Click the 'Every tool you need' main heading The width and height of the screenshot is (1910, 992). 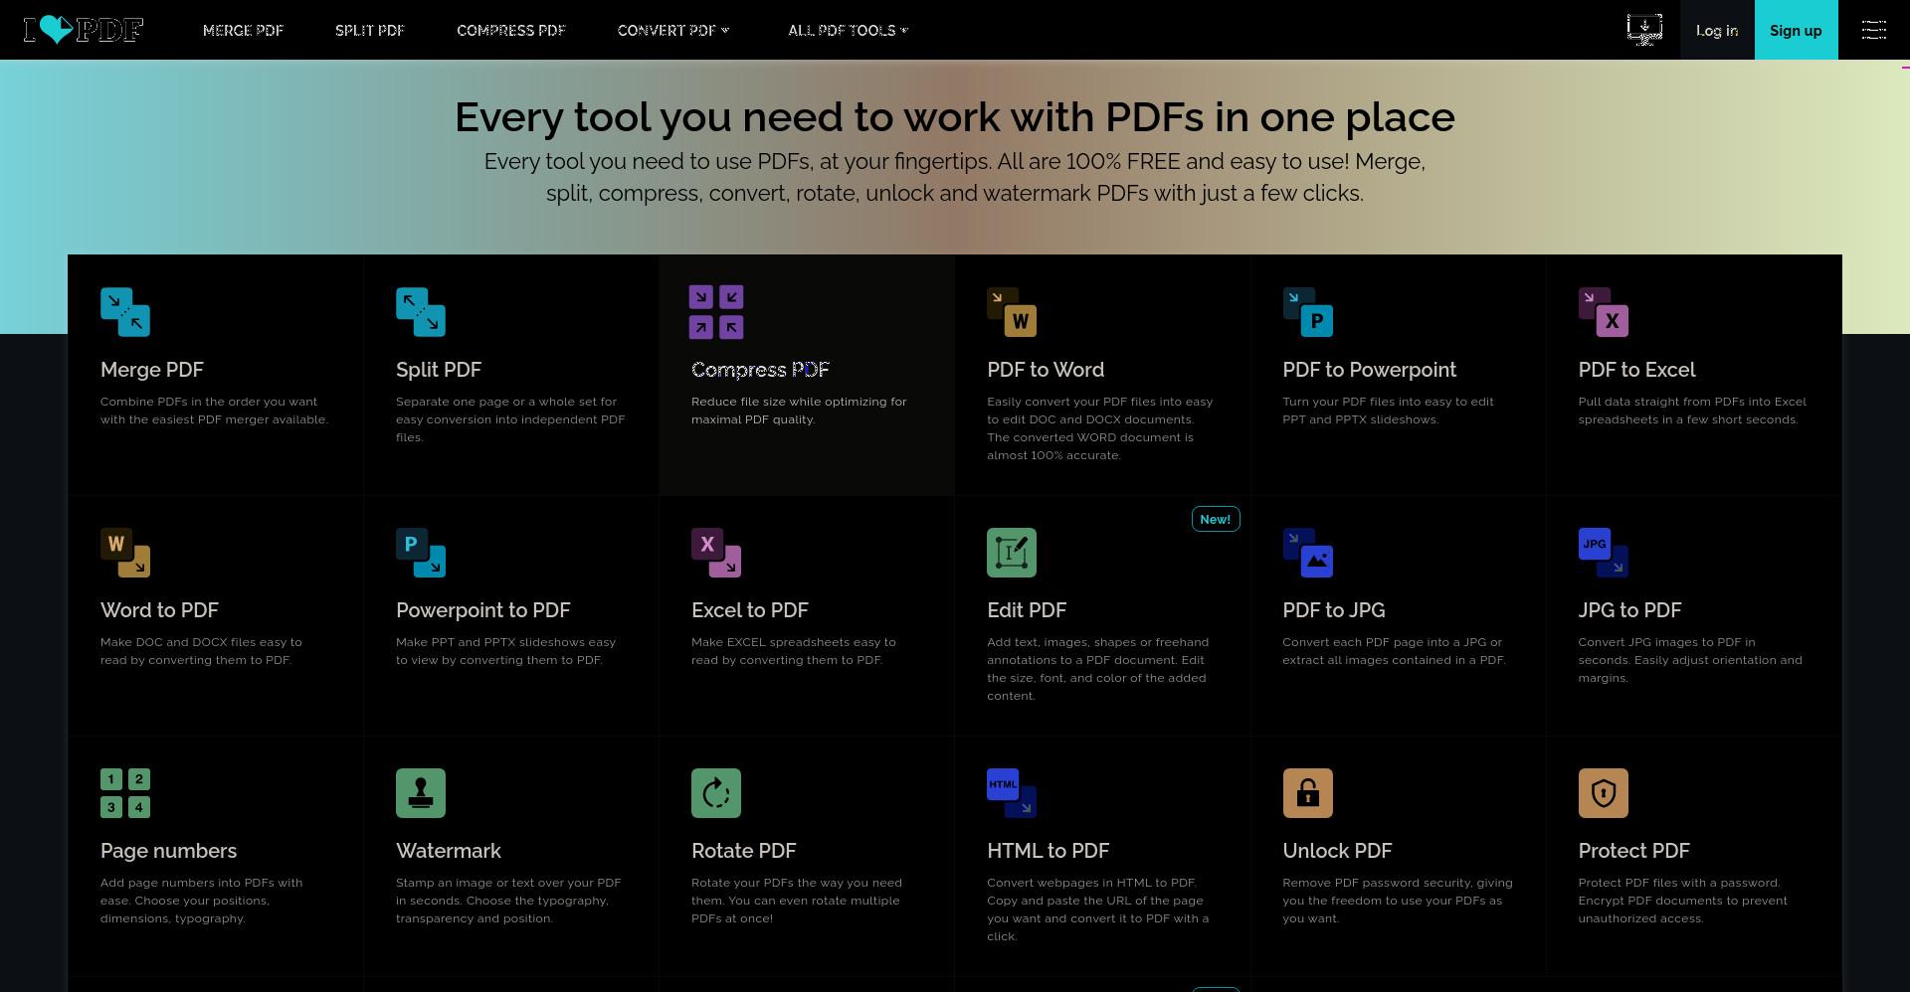pyautogui.click(x=955, y=117)
